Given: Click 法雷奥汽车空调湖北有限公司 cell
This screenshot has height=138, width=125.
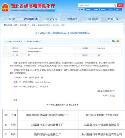Looking at the screenshot, I should pos(102,125).
